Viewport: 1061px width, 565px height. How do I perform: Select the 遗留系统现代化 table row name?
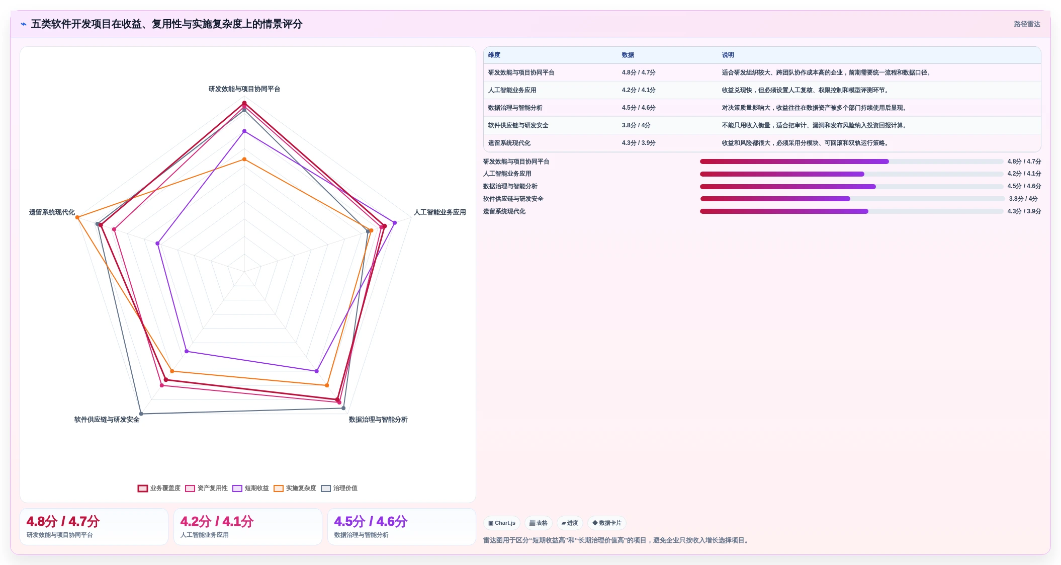pos(509,143)
